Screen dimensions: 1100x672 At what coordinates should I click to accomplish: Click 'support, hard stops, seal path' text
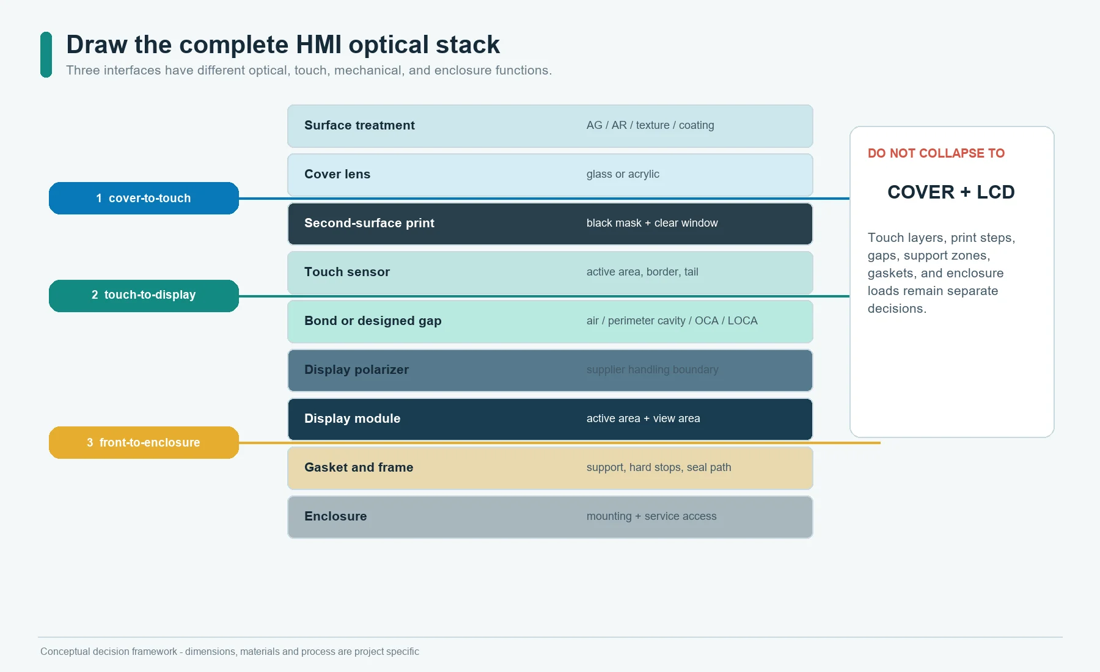[659, 467]
